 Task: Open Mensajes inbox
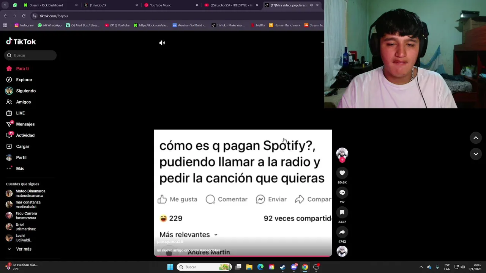(x=20, y=124)
